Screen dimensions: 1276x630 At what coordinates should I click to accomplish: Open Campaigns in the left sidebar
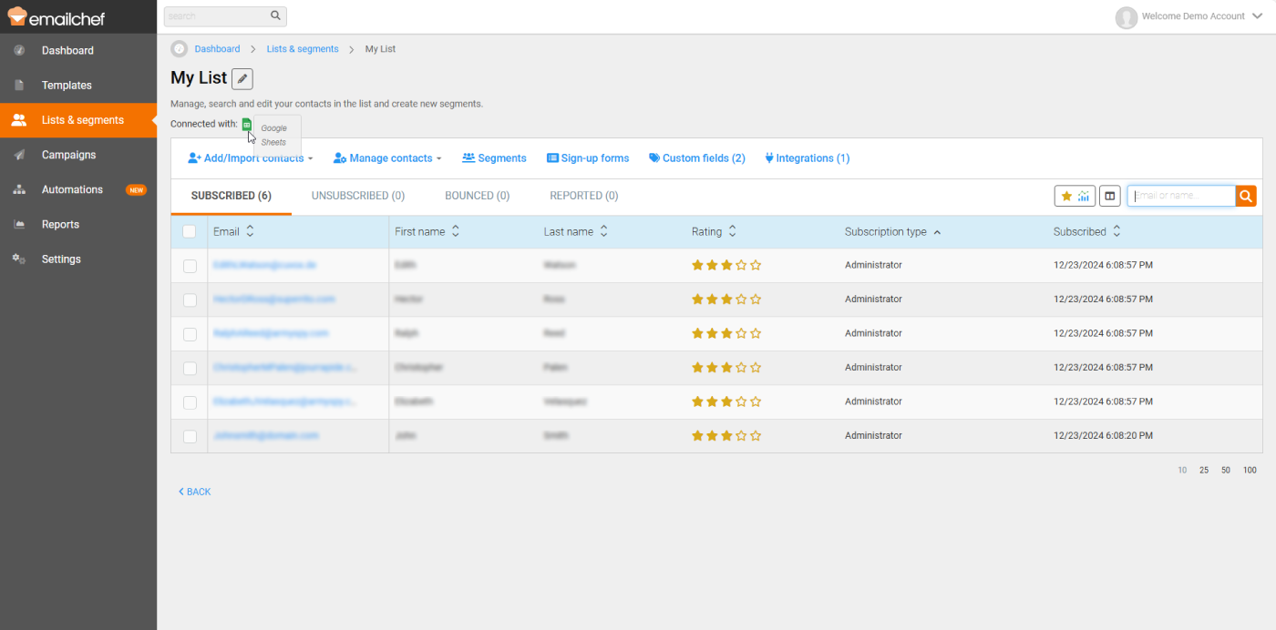[x=68, y=155]
